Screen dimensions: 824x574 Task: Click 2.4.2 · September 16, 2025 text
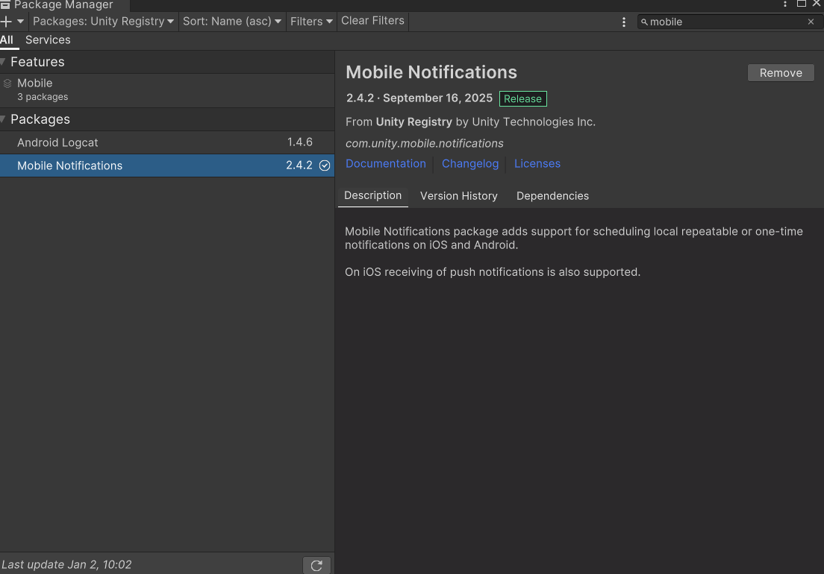pos(419,98)
